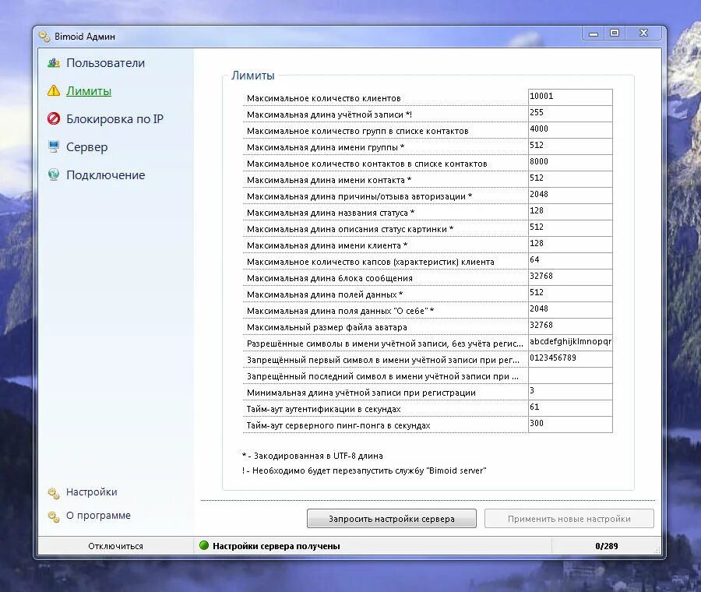Edit "О себе" field length value 2048
701x592 pixels.
[x=570, y=310]
